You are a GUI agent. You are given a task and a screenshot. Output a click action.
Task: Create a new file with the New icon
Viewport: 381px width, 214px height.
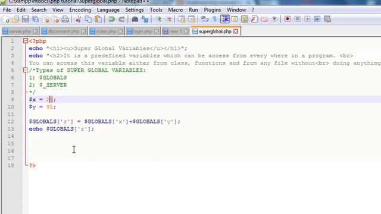[x=6, y=19]
